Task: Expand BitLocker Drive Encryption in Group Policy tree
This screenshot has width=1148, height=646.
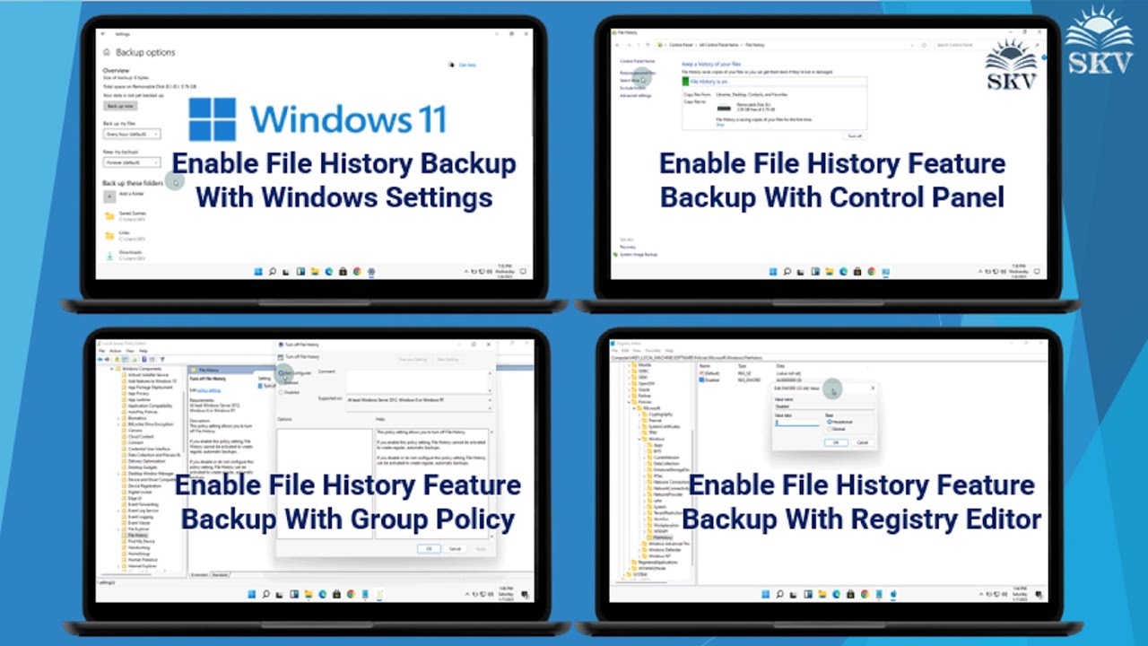Action: click(118, 423)
